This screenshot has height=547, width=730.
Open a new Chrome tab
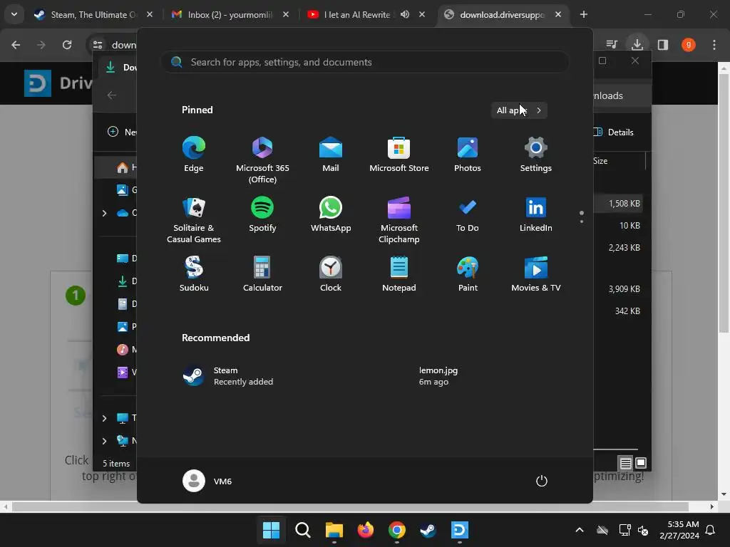click(x=584, y=14)
